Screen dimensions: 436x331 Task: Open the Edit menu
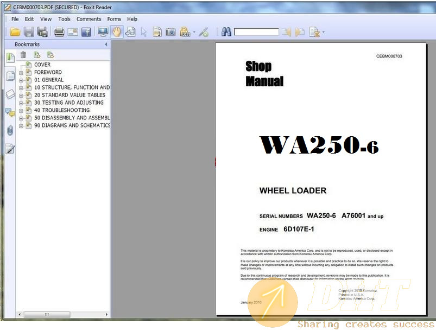pyautogui.click(x=29, y=19)
